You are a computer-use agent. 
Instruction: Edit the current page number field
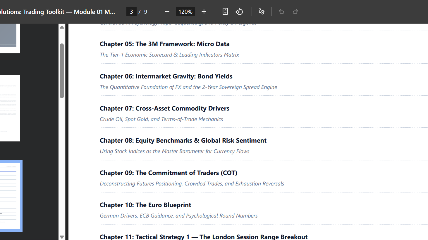coord(131,12)
